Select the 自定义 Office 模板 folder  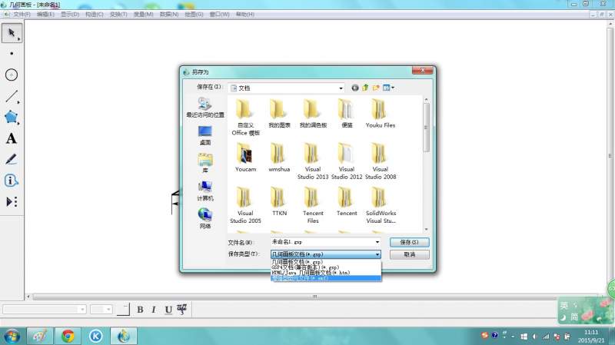(245, 118)
